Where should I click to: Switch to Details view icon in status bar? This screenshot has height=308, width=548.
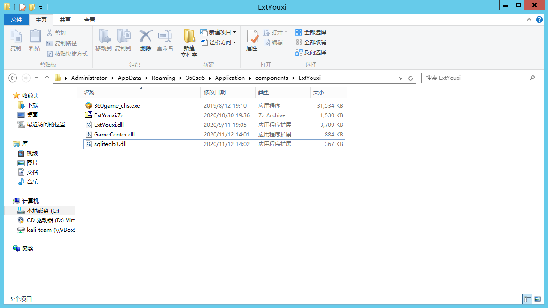pyautogui.click(x=528, y=299)
